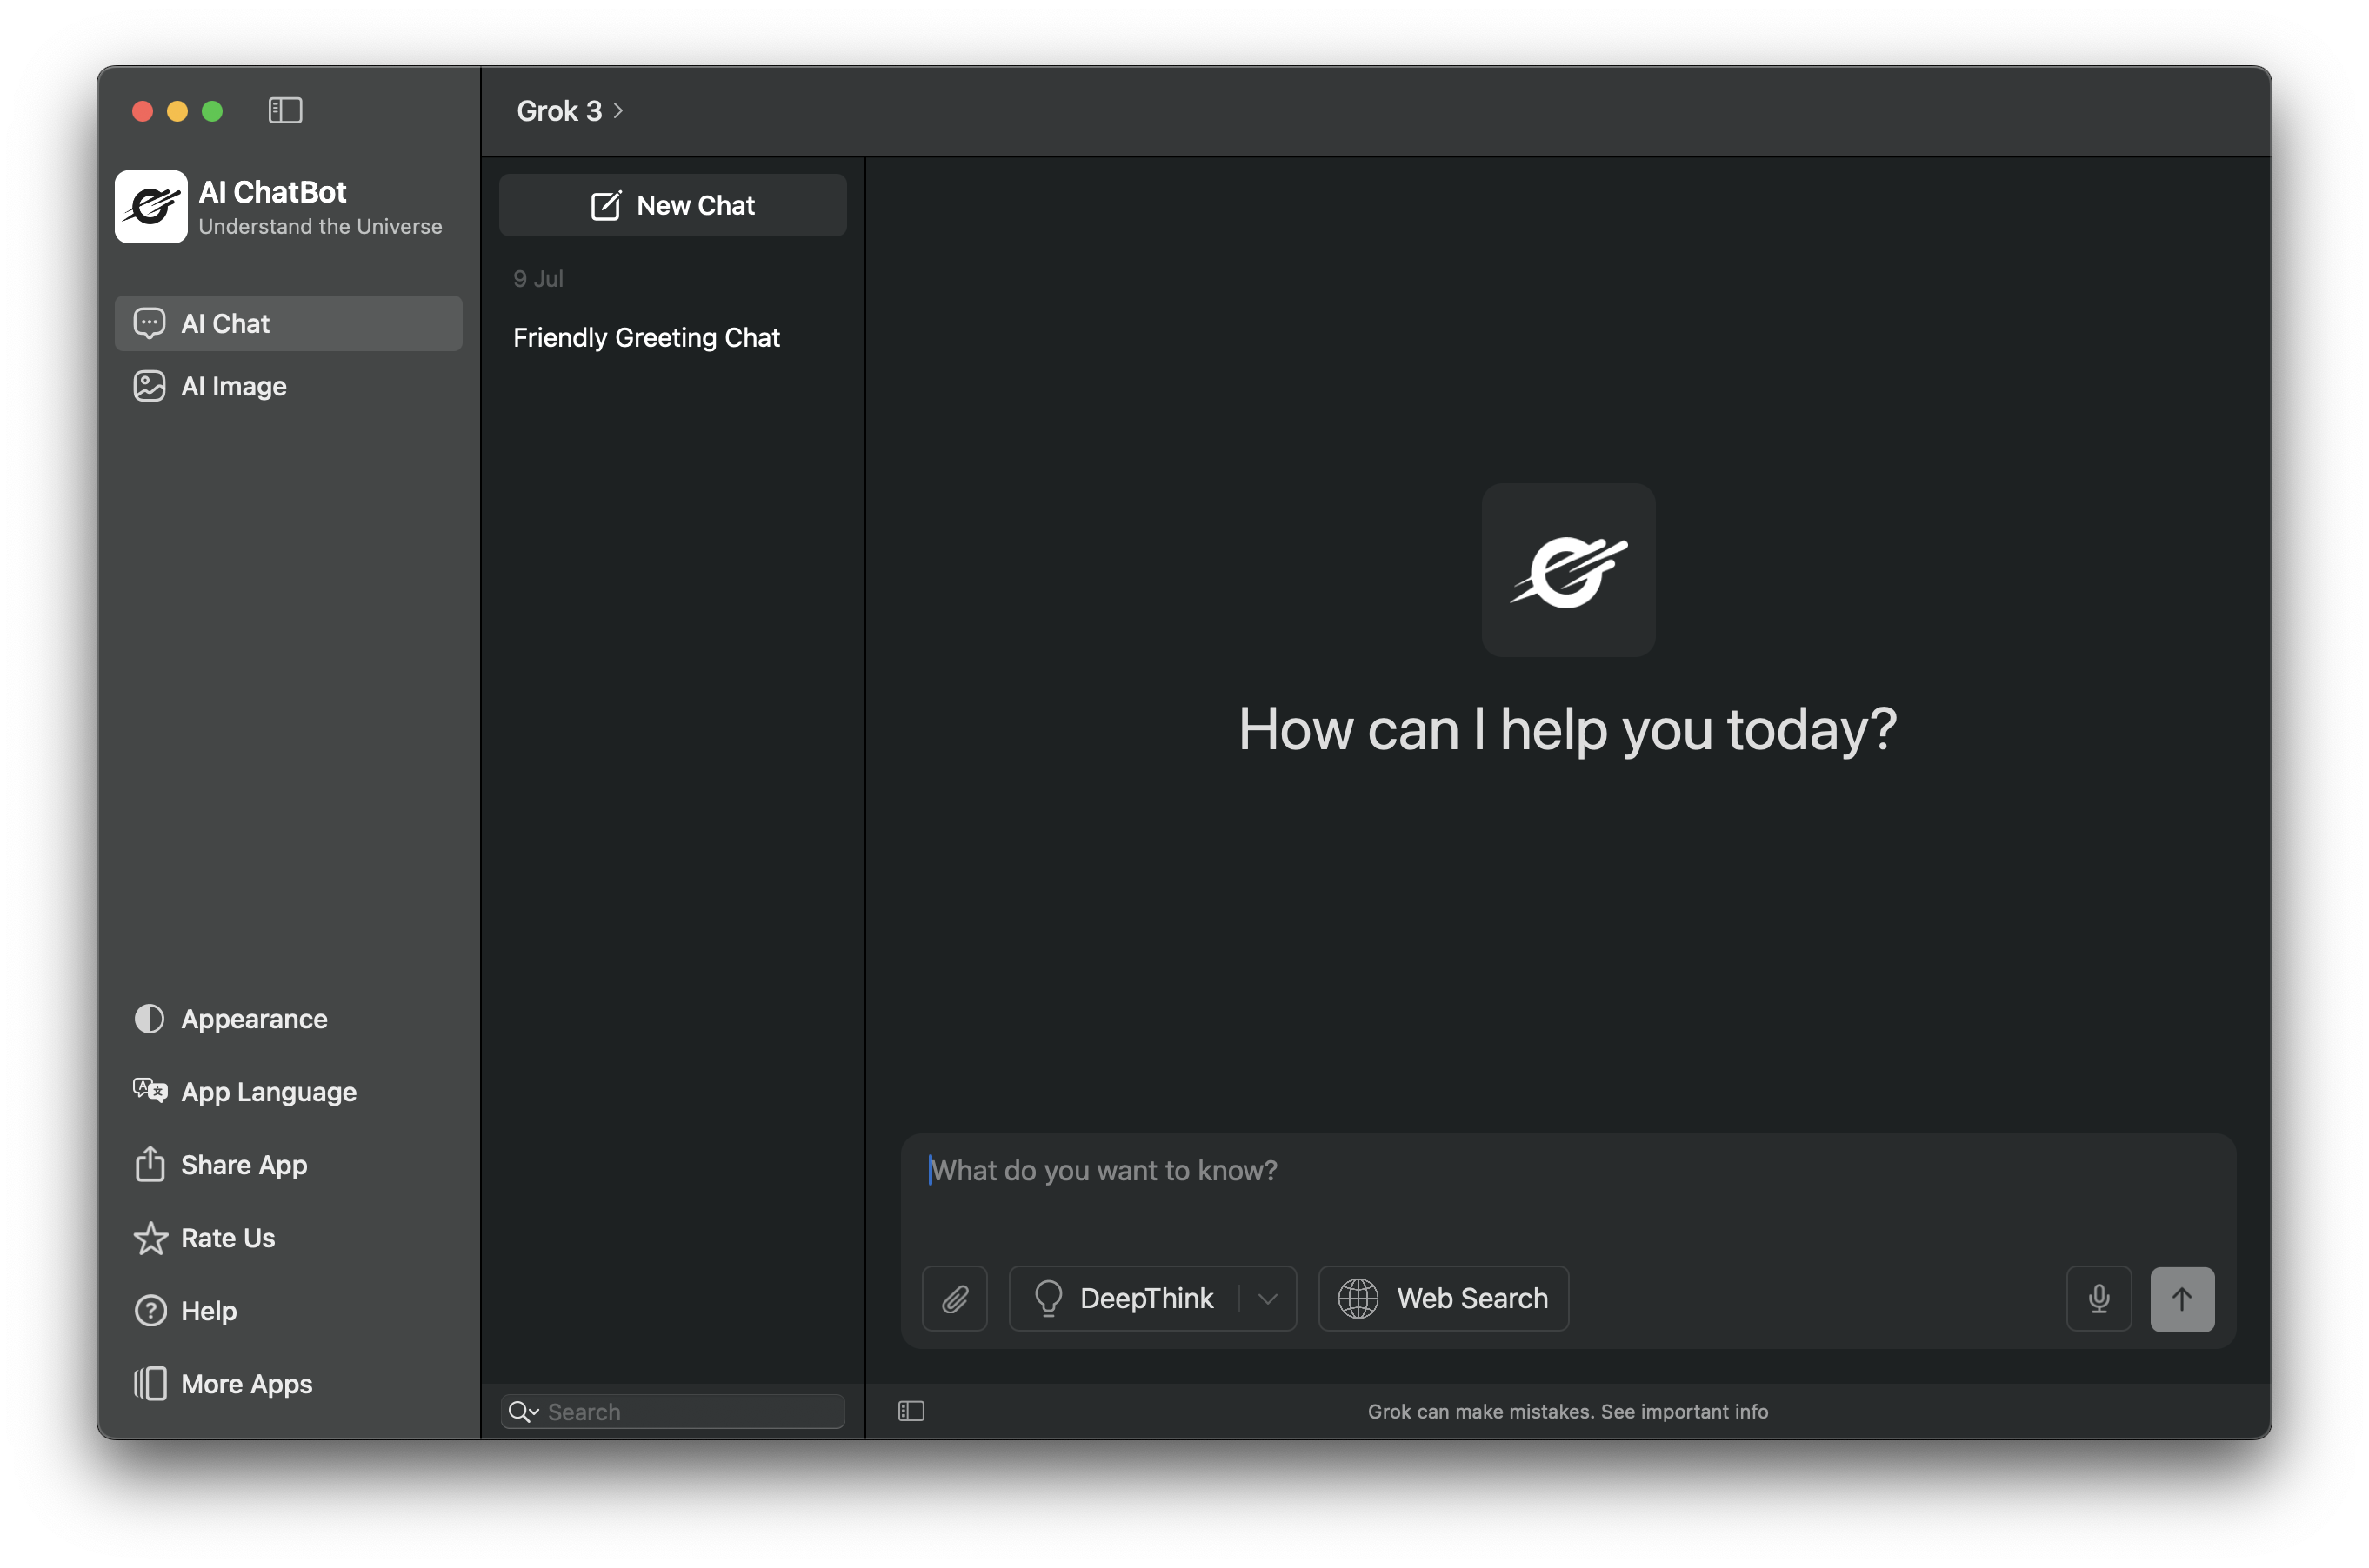The image size is (2369, 1568).
Task: Start a New Chat
Action: (x=673, y=205)
